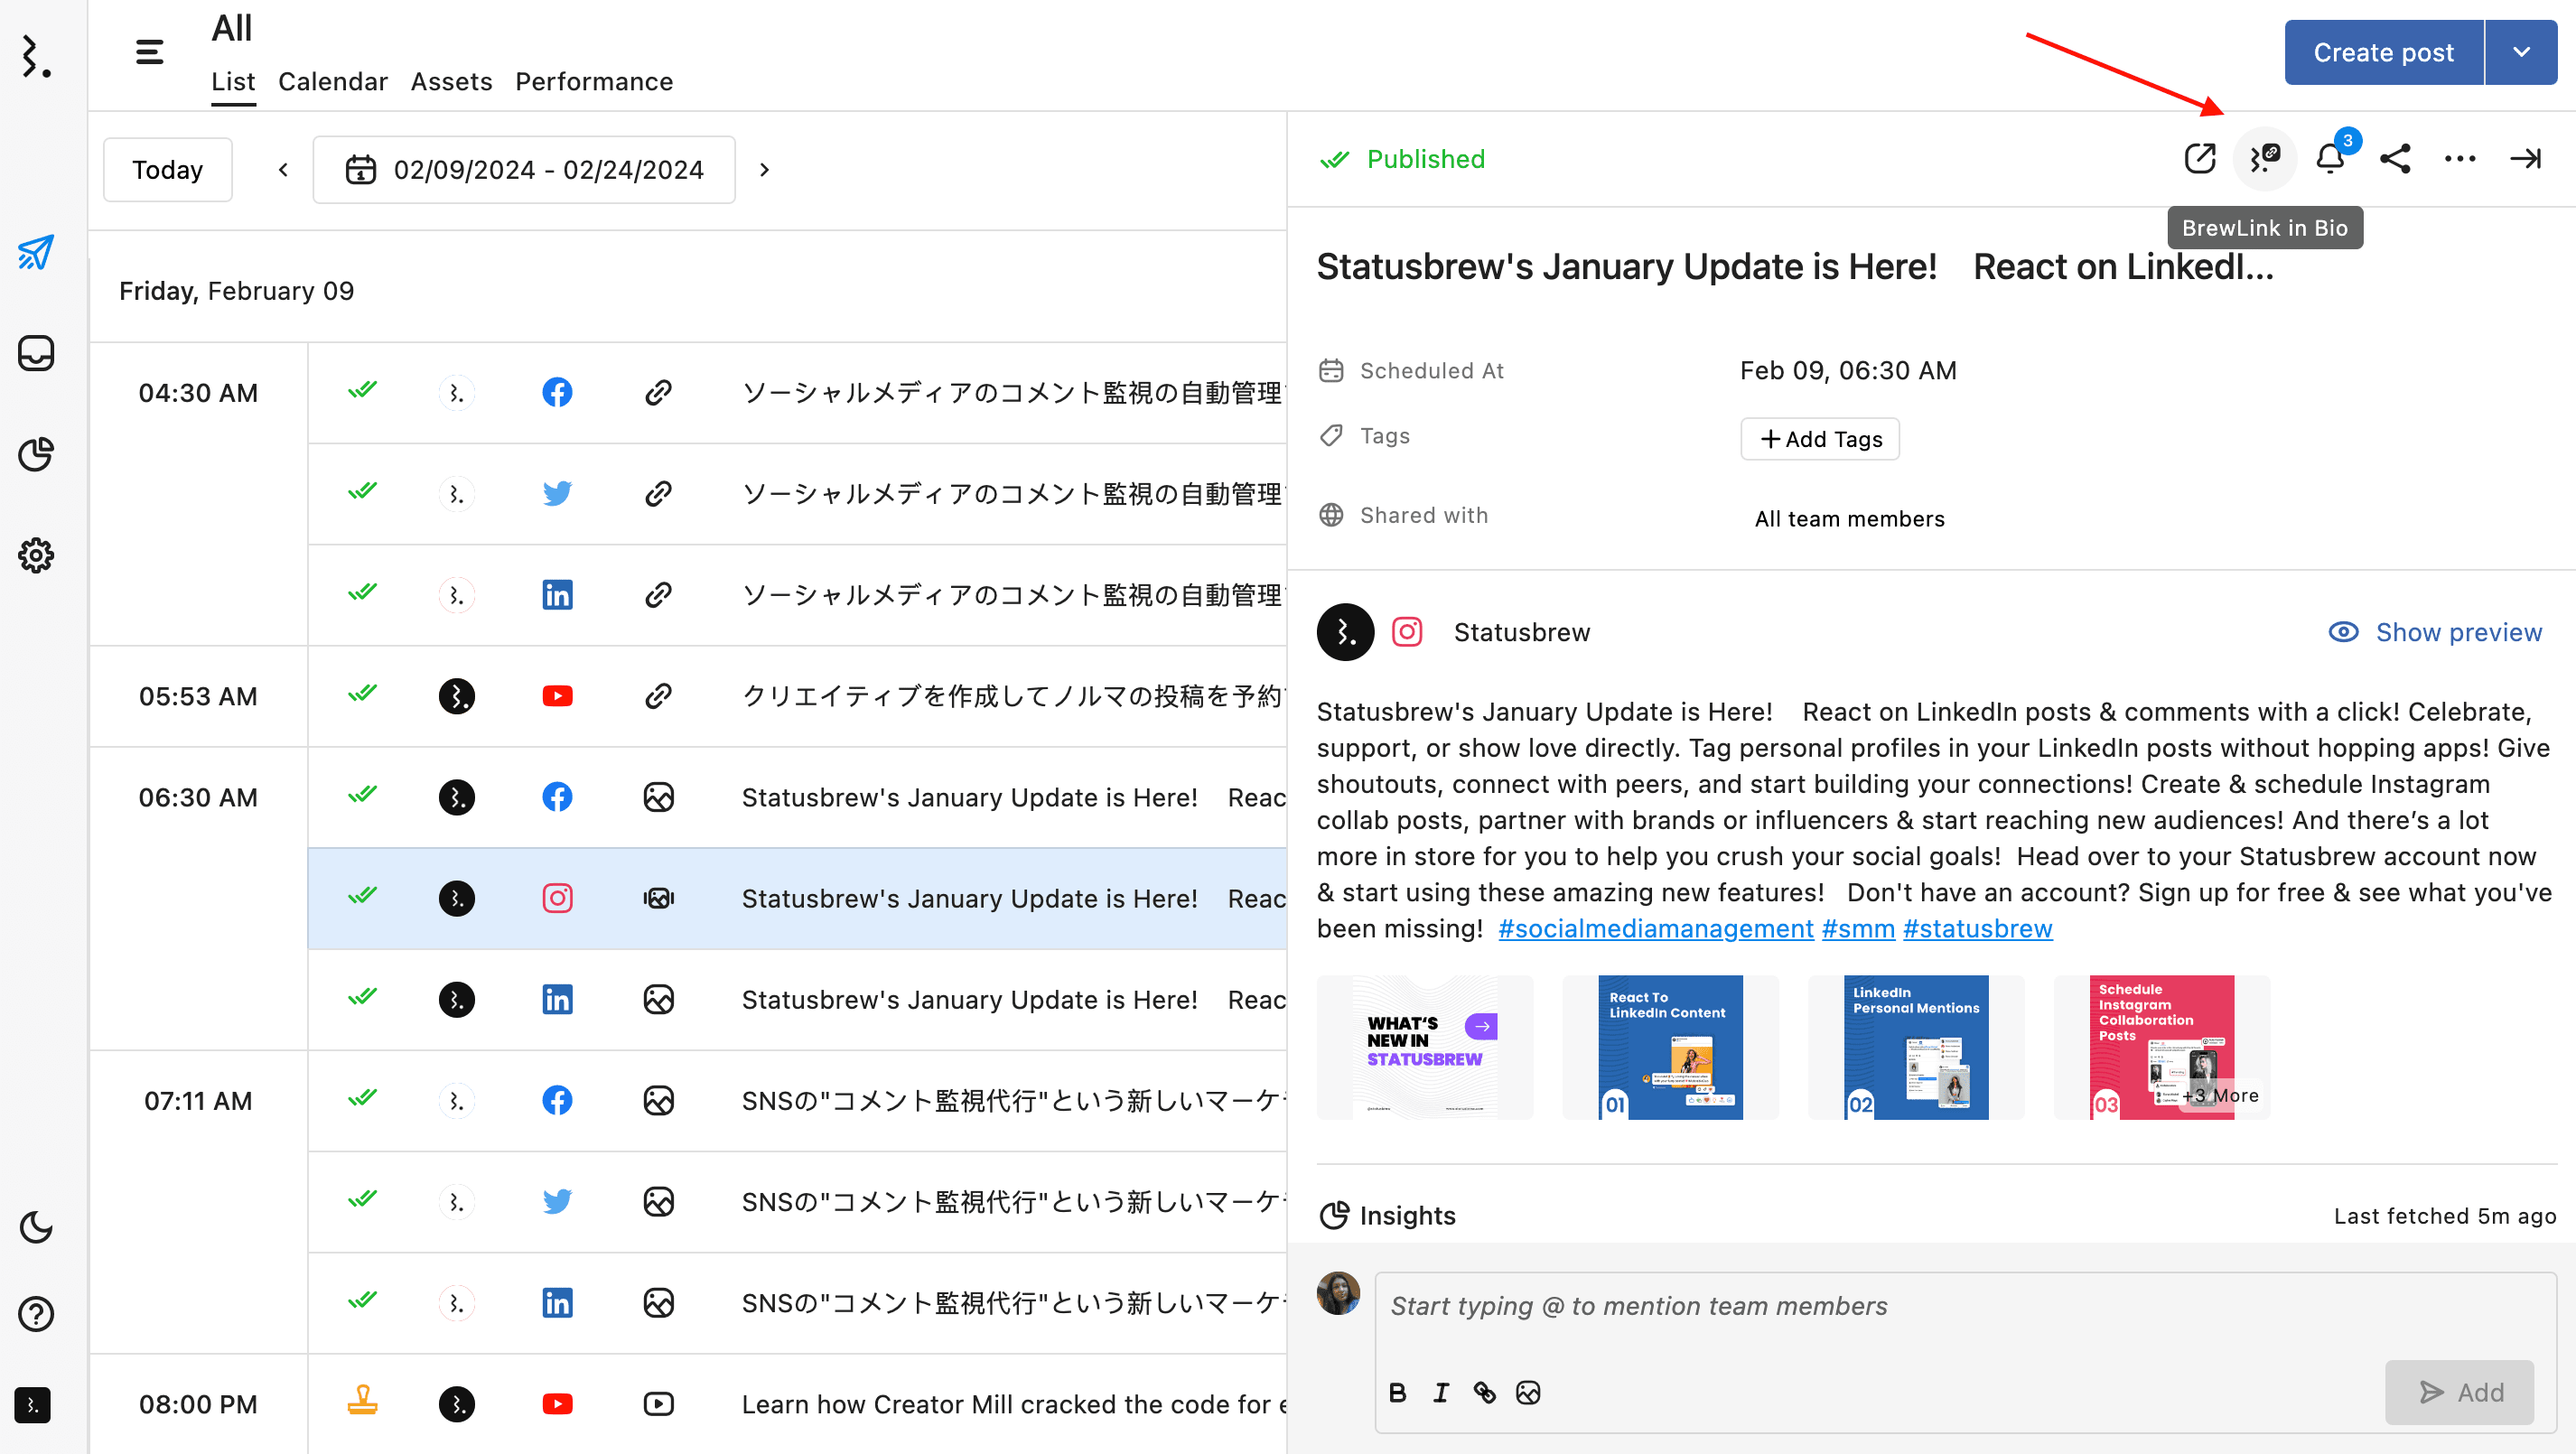Open the #smm hashtag link
2576x1454 pixels.
click(1858, 928)
